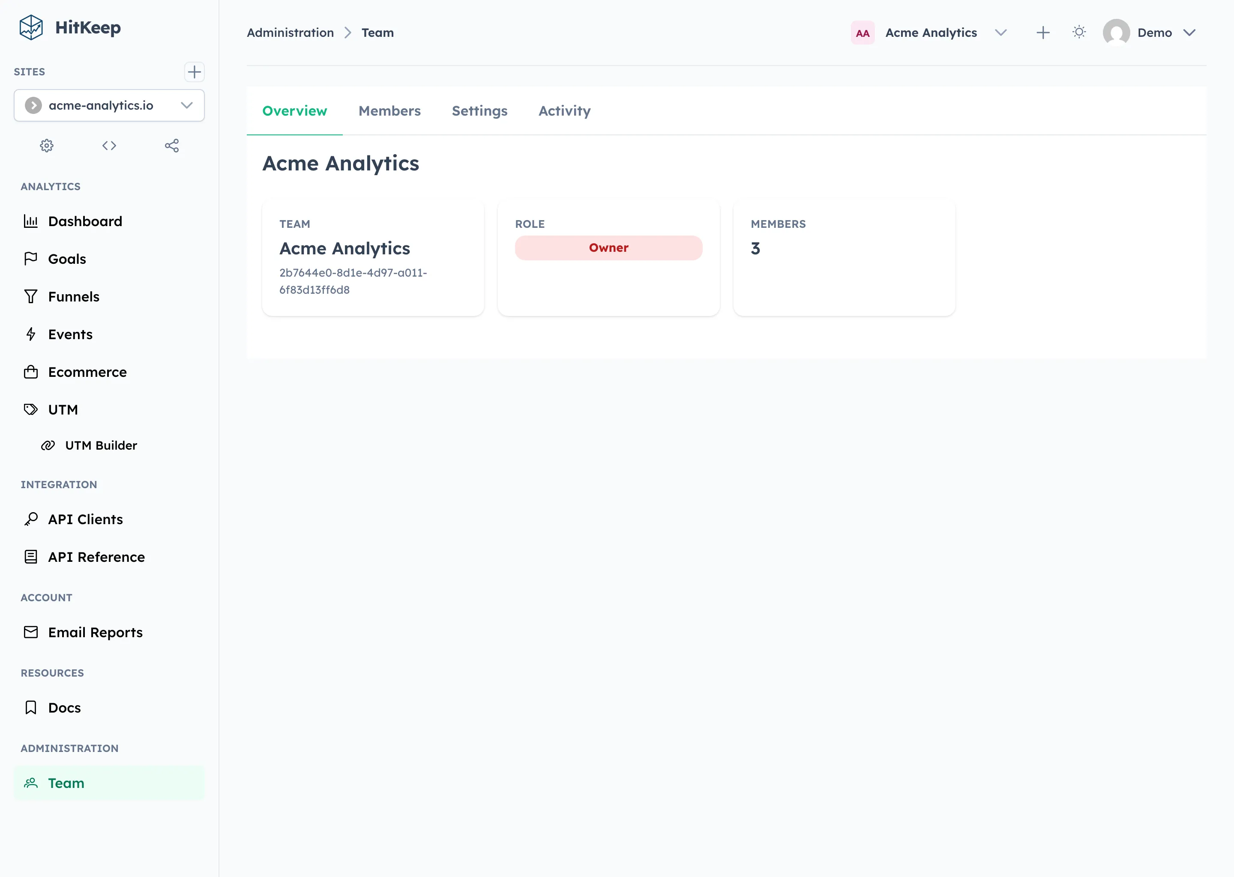The height and width of the screenshot is (877, 1234).
Task: Open the UTM Builder page
Action: 101,445
